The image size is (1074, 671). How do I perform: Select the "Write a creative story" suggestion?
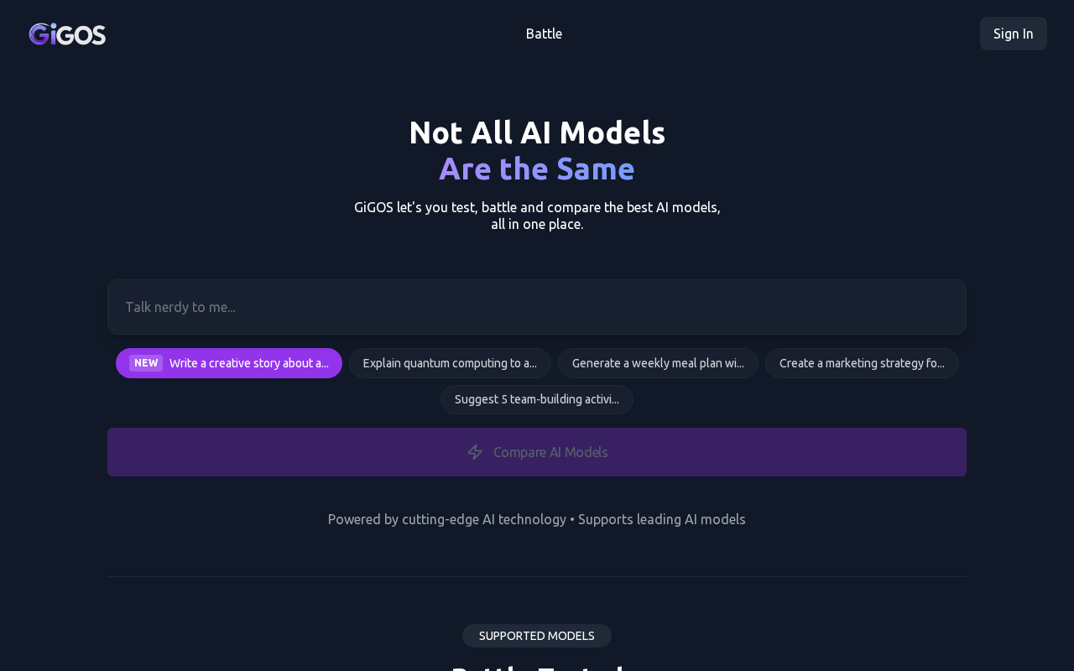coord(248,363)
